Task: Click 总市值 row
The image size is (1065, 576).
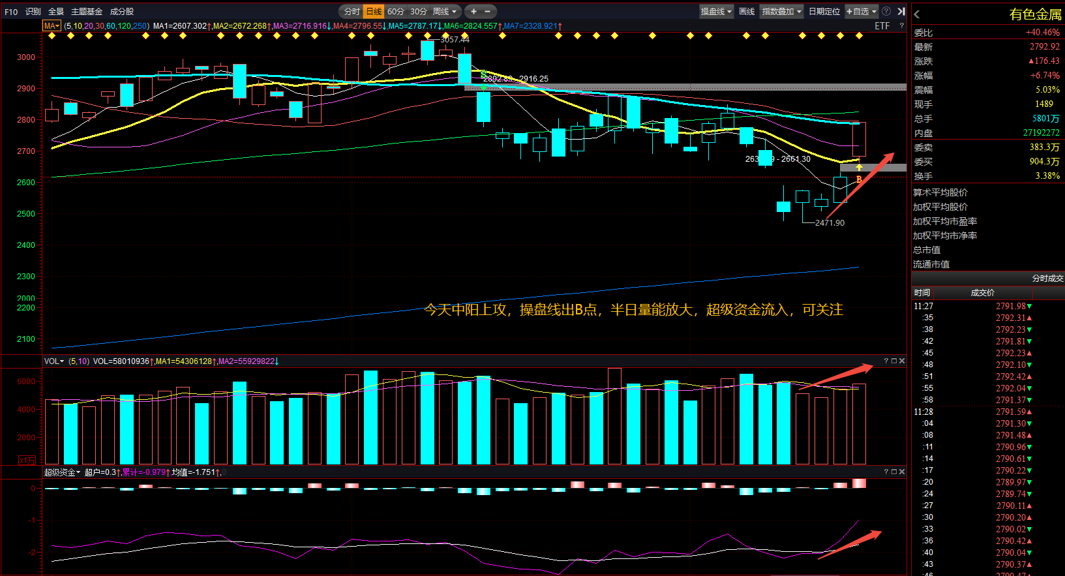Action: 988,250
